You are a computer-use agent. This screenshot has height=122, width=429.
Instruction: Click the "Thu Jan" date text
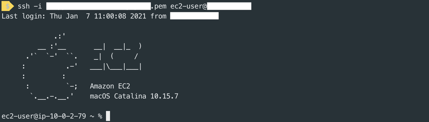pos(64,16)
